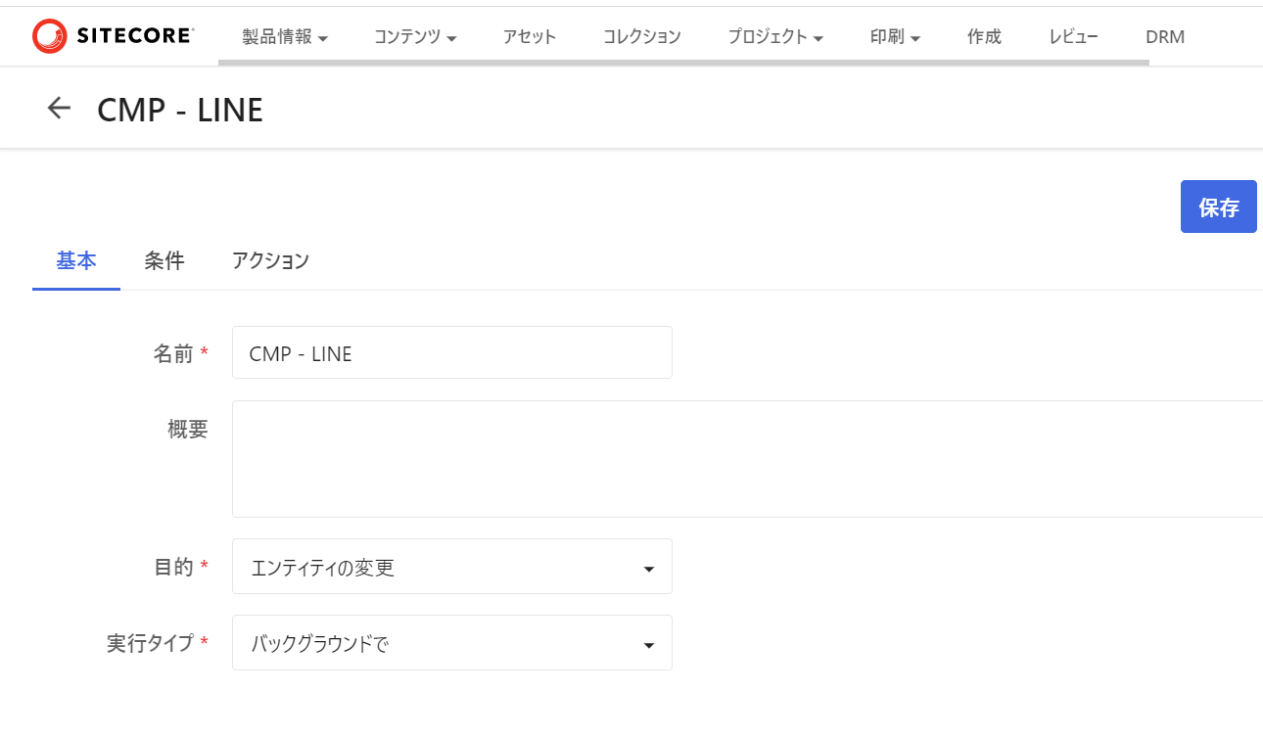1263x736 pixels.
Task: Go to コレクション in navigation
Action: coord(642,37)
